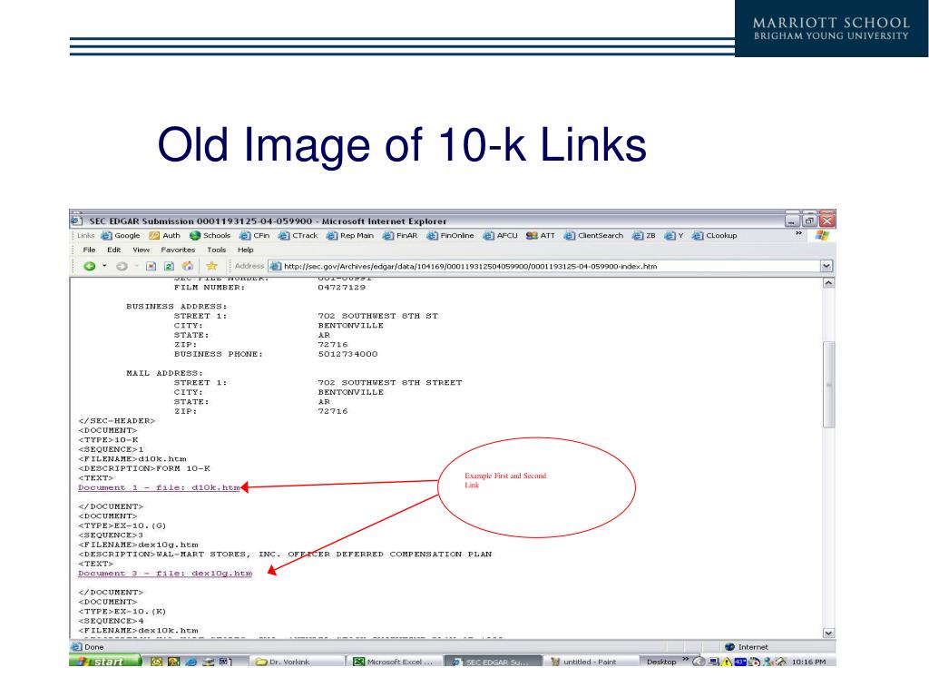Image resolution: width=929 pixels, height=697 pixels.
Task: Click the CTrack link in Links bar
Action: click(298, 235)
